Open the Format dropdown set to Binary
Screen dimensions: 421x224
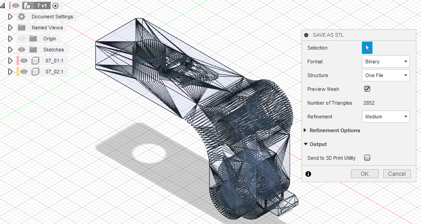pos(386,62)
